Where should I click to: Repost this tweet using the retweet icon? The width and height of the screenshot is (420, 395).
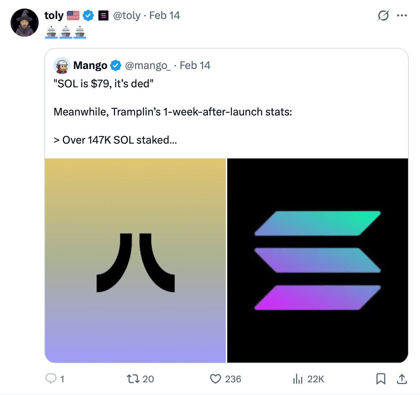pos(133,379)
